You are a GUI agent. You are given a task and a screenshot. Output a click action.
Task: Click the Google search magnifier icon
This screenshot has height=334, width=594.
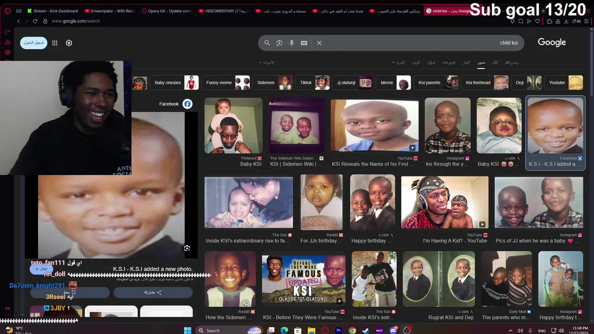(267, 43)
